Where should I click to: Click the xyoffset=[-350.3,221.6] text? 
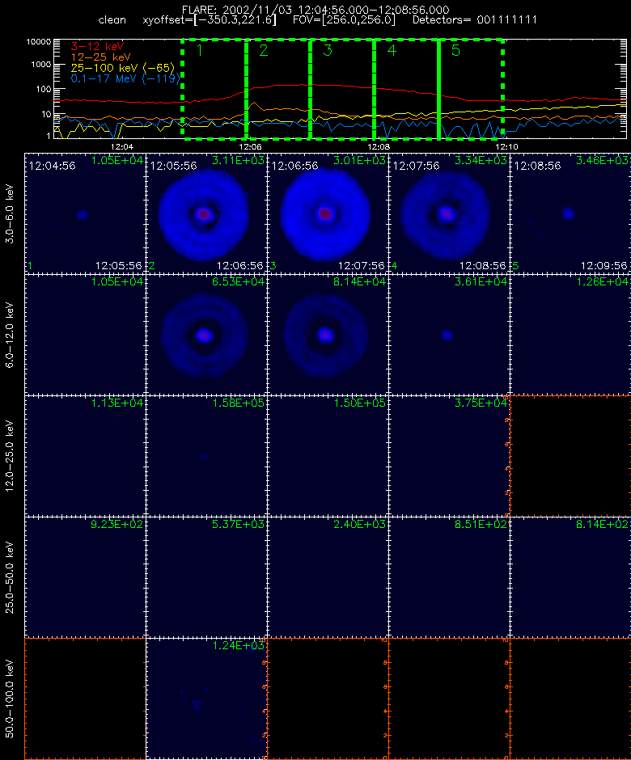210,20
